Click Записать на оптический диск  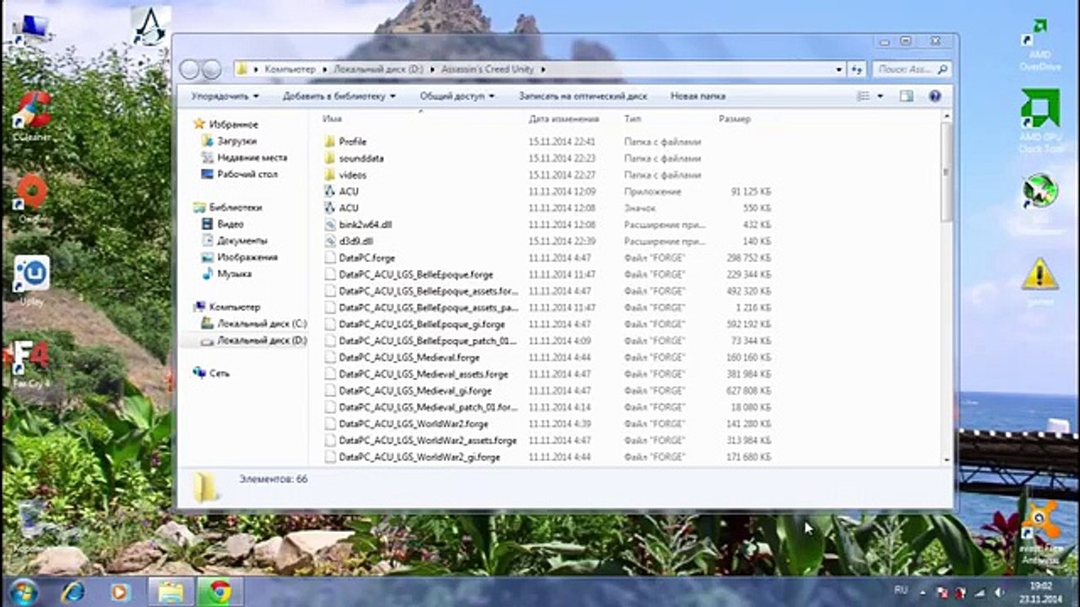pos(583,96)
